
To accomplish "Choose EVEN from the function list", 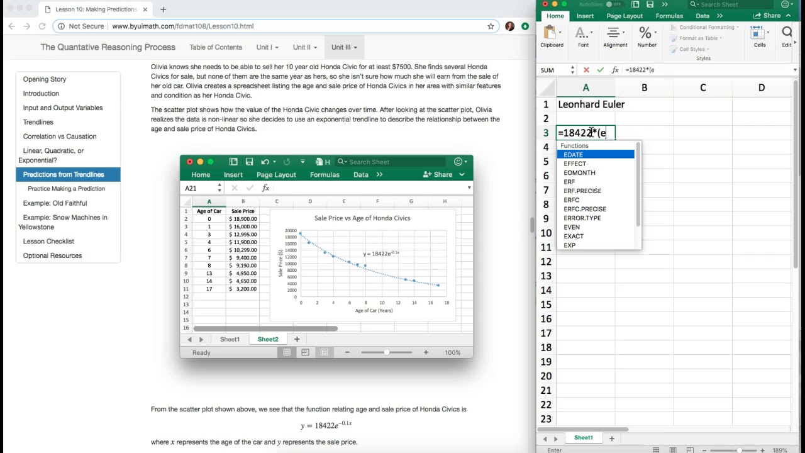I will 596,227.
